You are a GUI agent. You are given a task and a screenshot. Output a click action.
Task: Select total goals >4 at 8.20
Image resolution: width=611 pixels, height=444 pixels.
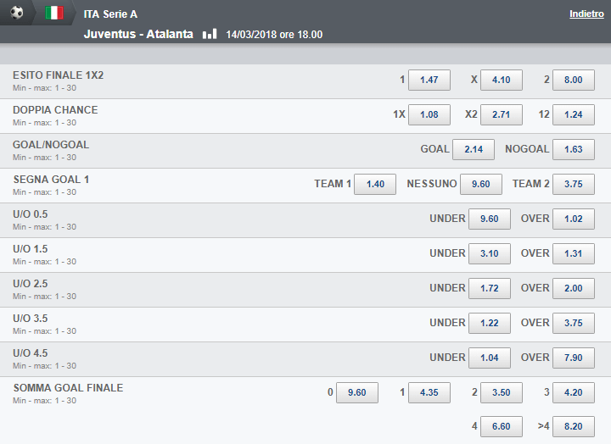(573, 426)
